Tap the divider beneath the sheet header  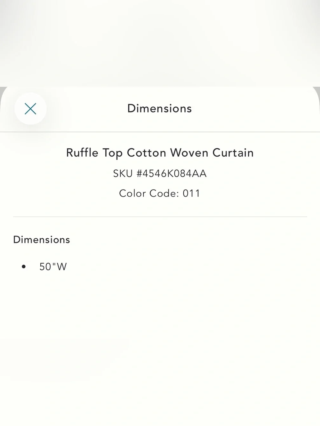(160, 132)
